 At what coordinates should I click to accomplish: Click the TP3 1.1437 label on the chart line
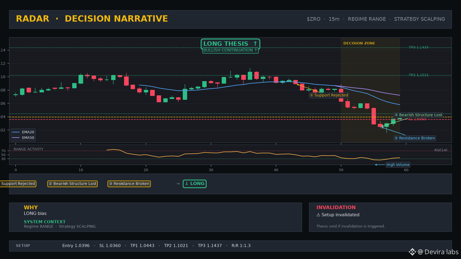(418, 47)
